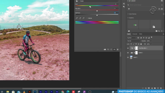165x93 pixels.
Task: Toggle adjustment layer visibility eye in Properties
Action: tap(114, 49)
